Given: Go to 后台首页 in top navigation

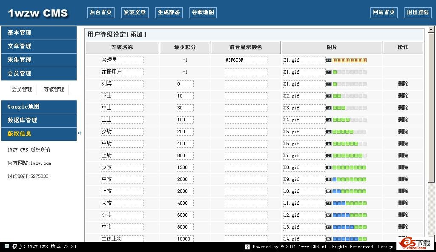Looking at the screenshot, I should 100,13.
